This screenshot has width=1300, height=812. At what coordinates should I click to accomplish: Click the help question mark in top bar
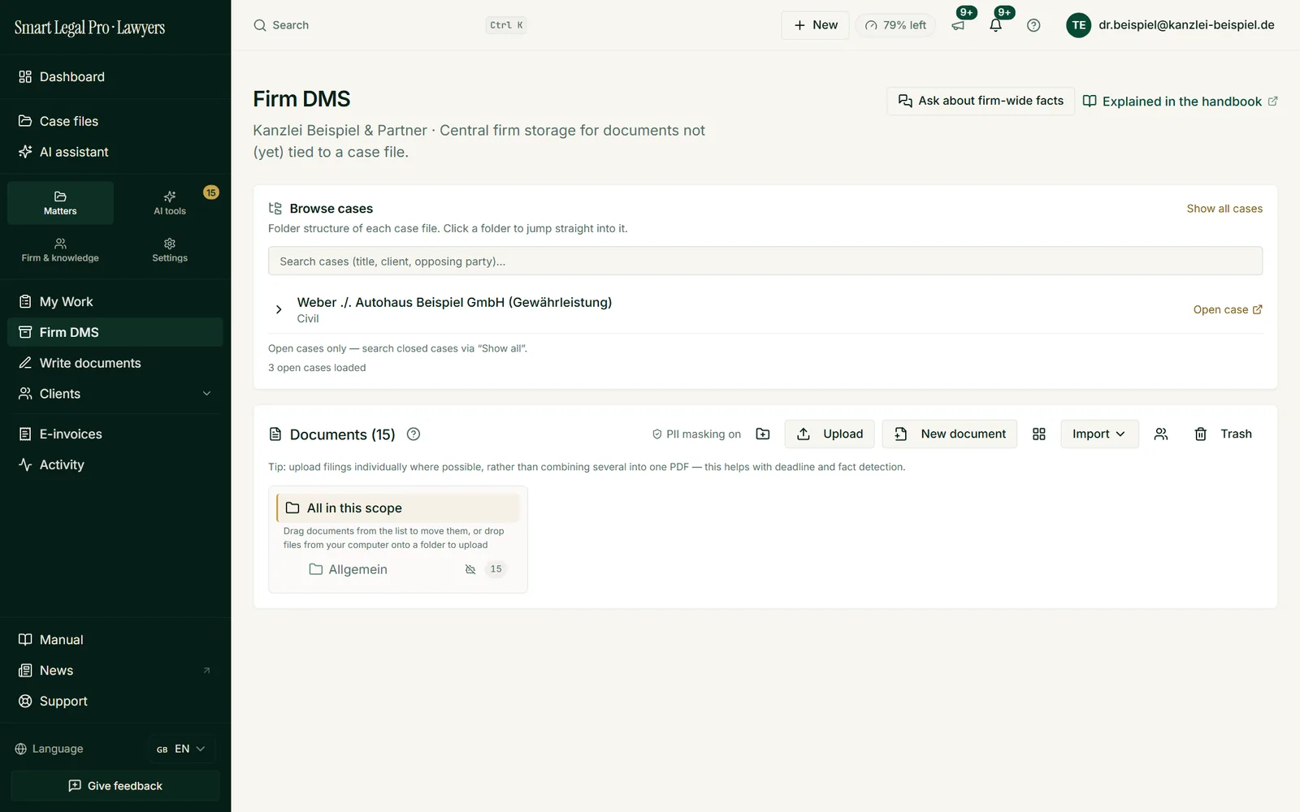[1033, 25]
